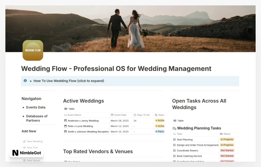Open Design and Order Floral Arrangement task

(x=198, y=145)
